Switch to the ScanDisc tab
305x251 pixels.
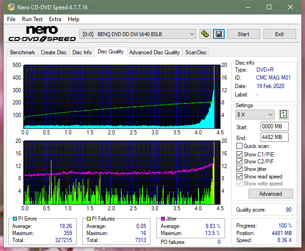[196, 52]
